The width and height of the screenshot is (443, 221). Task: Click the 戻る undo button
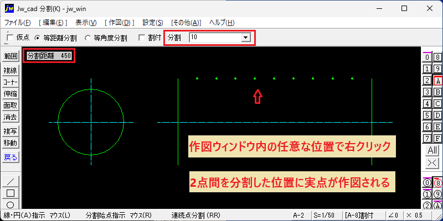[x=11, y=157]
